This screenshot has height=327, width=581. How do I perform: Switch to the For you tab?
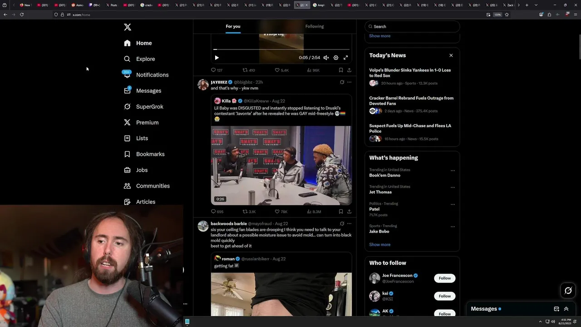coord(233,26)
